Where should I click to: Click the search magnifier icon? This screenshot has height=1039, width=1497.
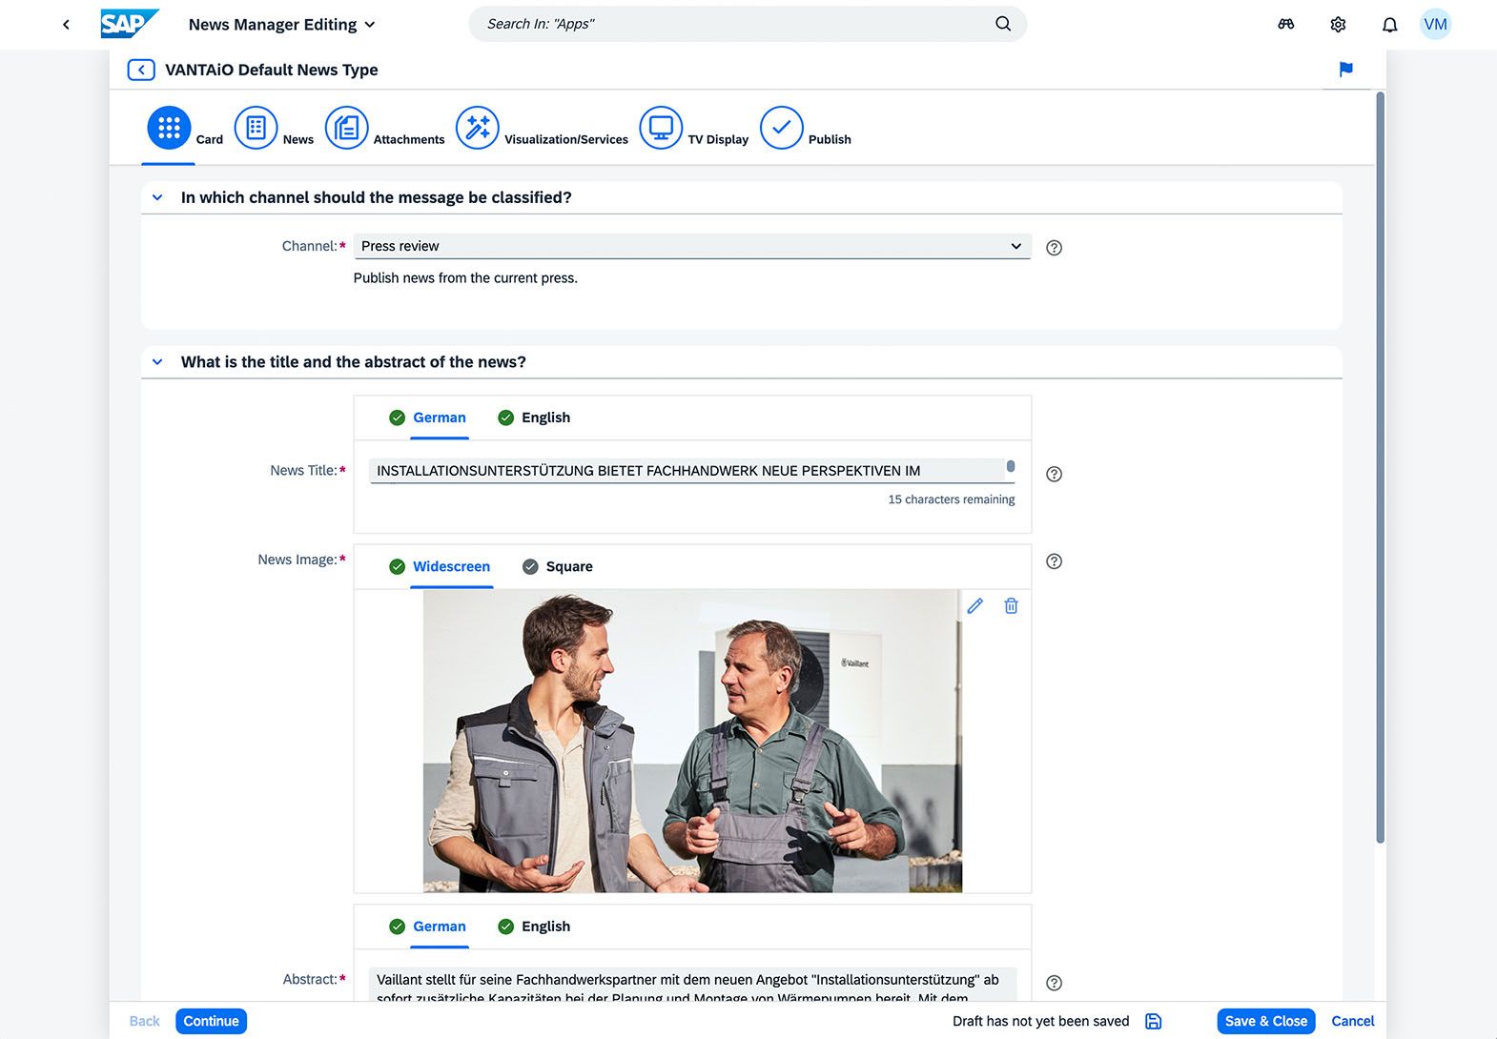1003,24
